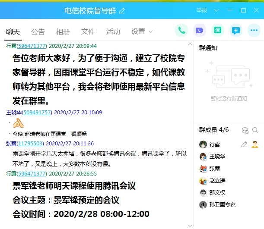This screenshot has height=229, width=264.
Task: Click 王晓华's avatar in member list
Action: coord(203,157)
